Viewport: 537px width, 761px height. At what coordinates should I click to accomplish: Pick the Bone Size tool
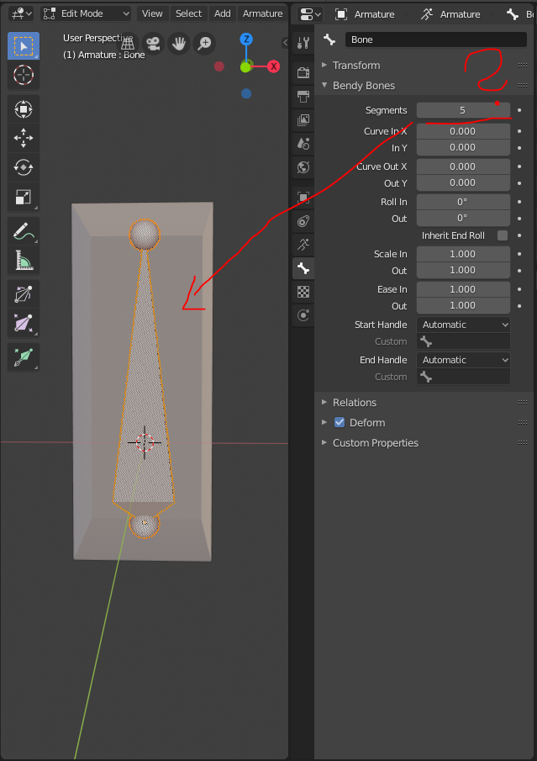[24, 323]
